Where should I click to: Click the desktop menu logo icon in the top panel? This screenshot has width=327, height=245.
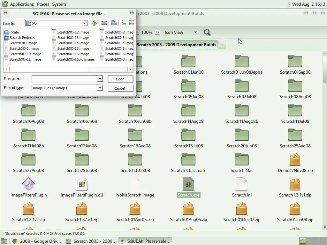(4, 4)
